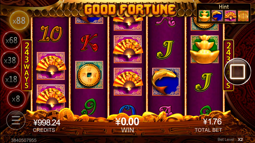The width and height of the screenshot is (255, 143).
Task: Stop the spin with the square button
Action: [237, 72]
